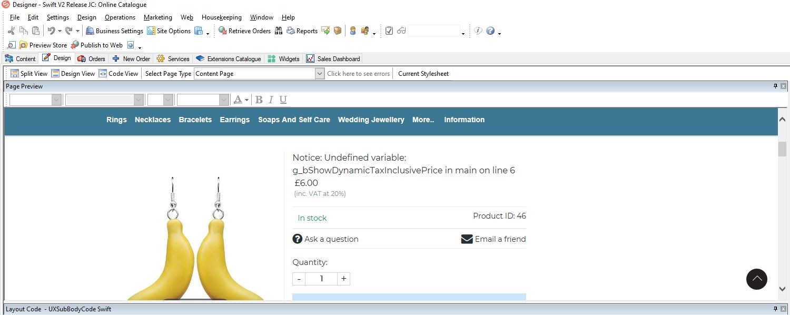
Task: Increase quantity with the plus button
Action: pos(343,279)
